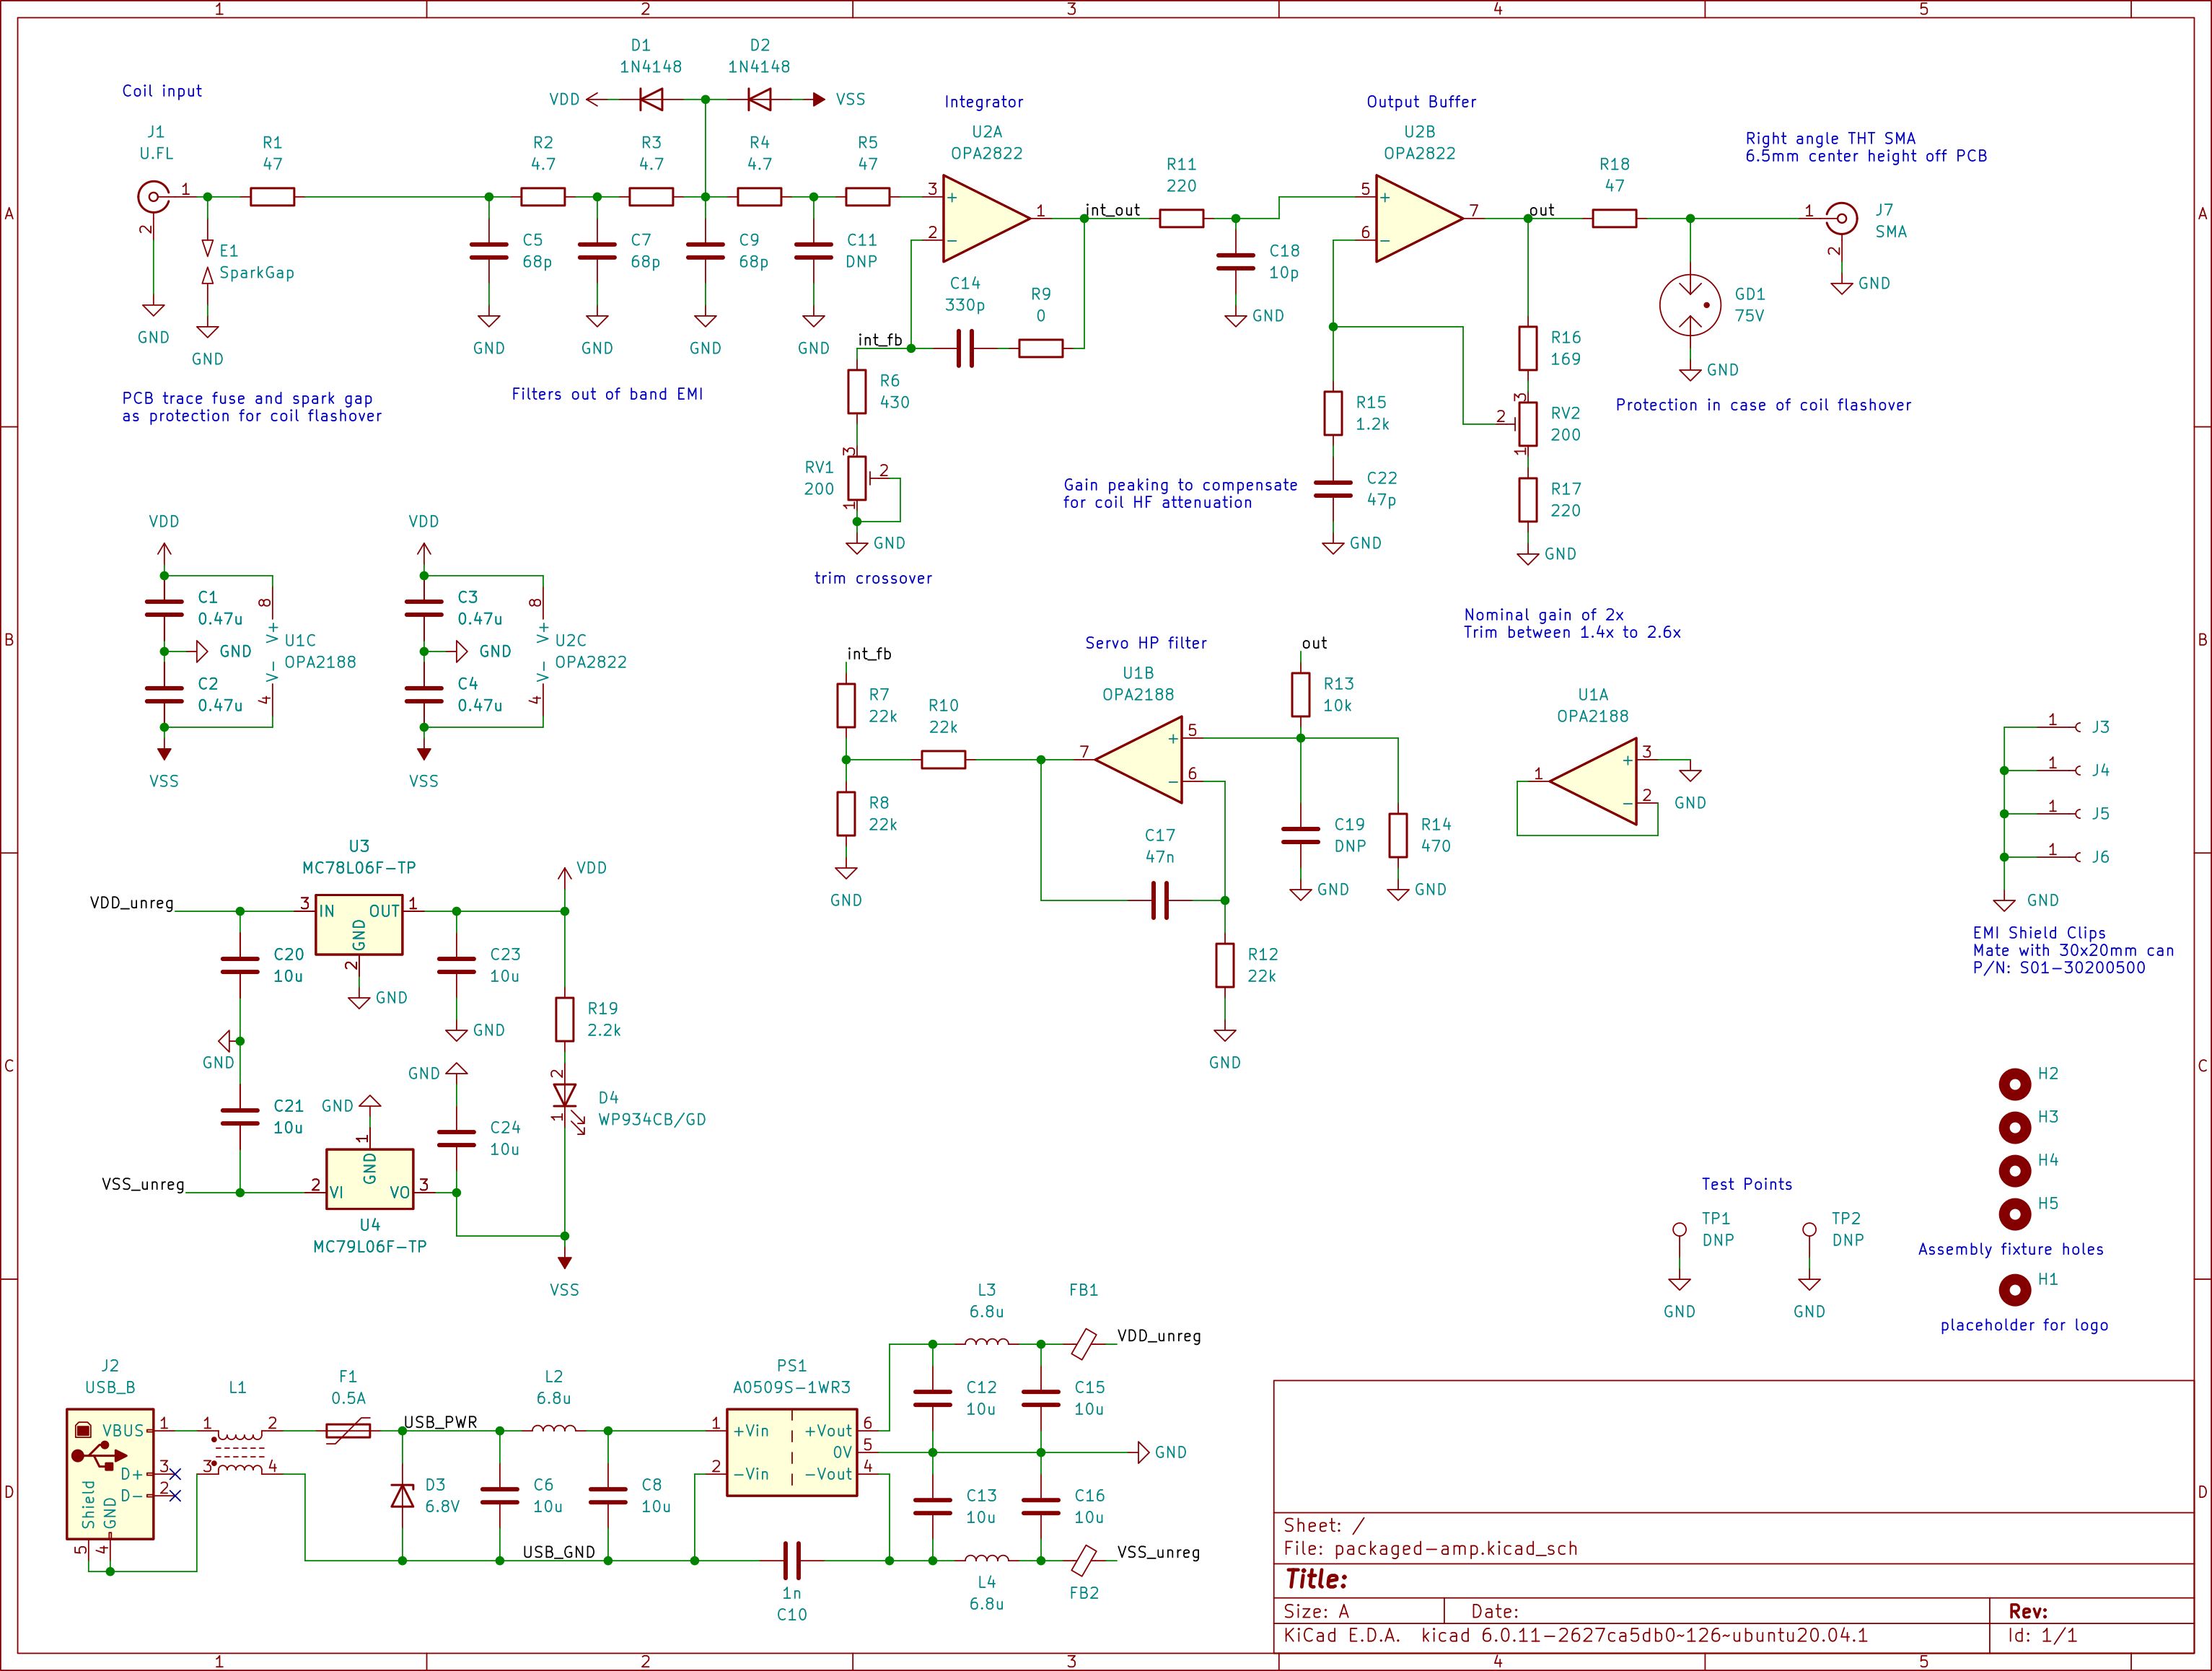This screenshot has width=2212, height=1671.
Task: Click the J1 U.FL coaxial connector symbol
Action: 153,196
